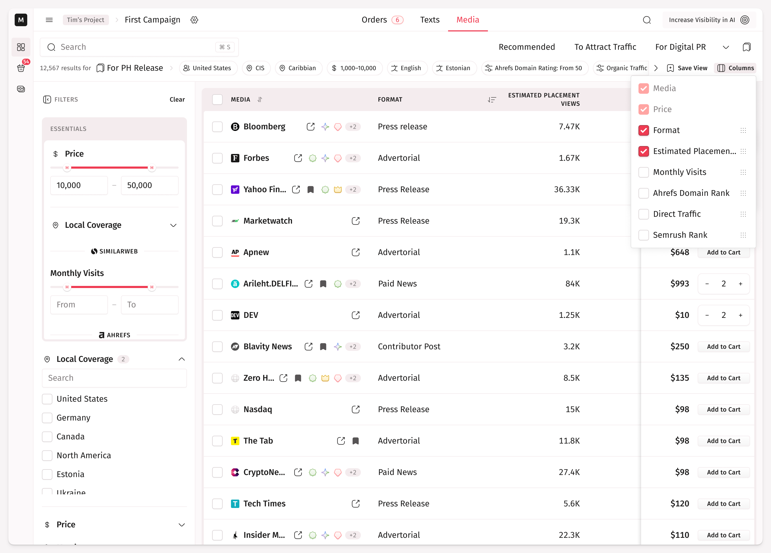
Task: Open the cart icon in sidebar
Action: [x=21, y=68]
